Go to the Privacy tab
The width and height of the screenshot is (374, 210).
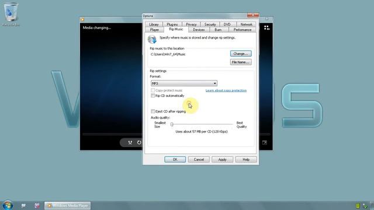point(191,24)
